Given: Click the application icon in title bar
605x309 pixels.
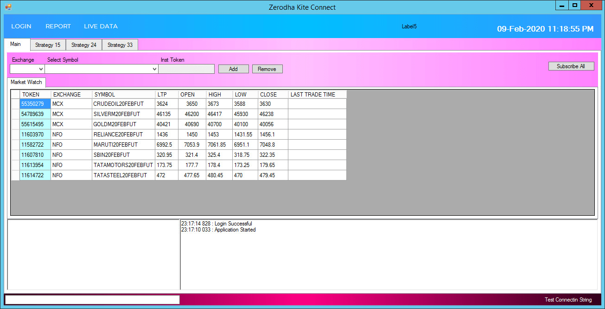Looking at the screenshot, I should click(8, 7).
